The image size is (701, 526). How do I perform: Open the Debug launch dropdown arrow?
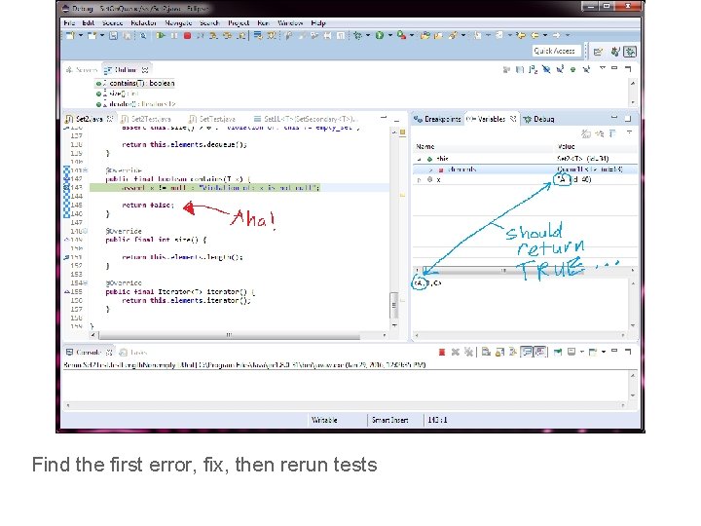[x=367, y=35]
